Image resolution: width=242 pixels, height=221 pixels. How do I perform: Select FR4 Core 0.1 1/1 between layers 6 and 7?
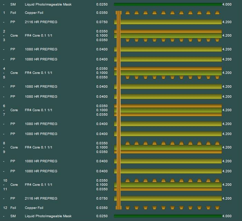(38, 110)
